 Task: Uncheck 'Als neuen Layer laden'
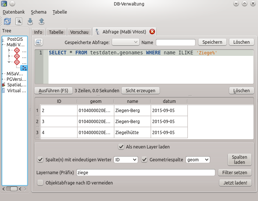(121, 147)
